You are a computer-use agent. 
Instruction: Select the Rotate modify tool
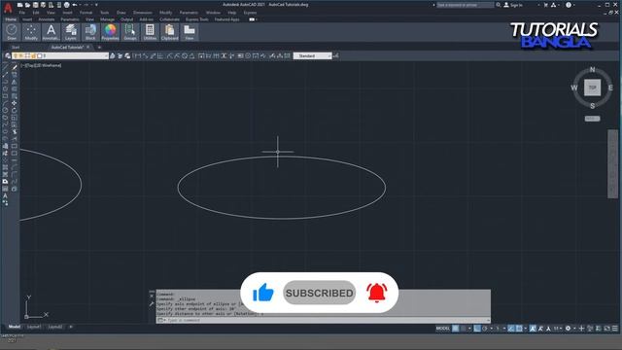tap(15, 110)
